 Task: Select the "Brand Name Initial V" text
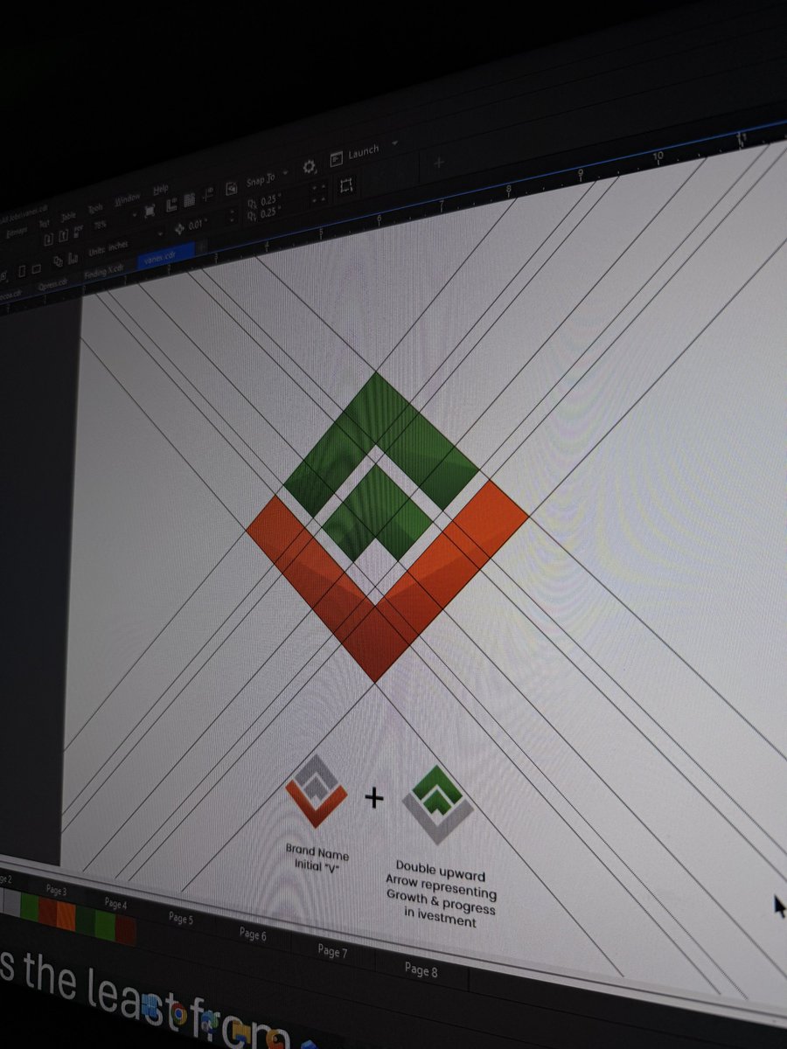pyautogui.click(x=317, y=857)
